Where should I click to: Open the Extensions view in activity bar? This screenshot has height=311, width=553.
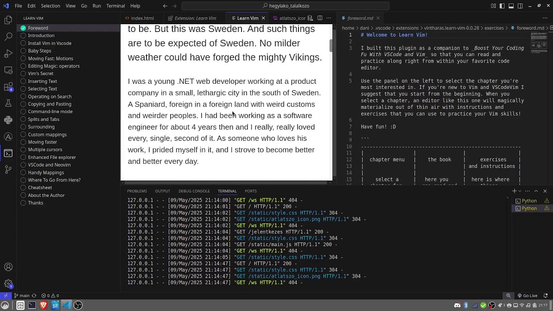point(8,87)
